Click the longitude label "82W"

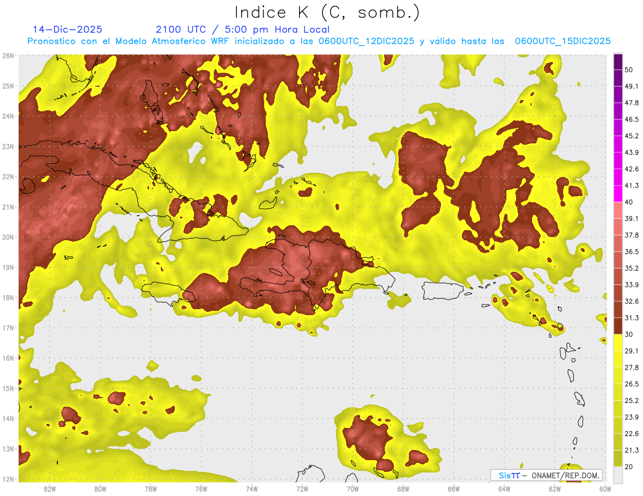click(x=50, y=489)
